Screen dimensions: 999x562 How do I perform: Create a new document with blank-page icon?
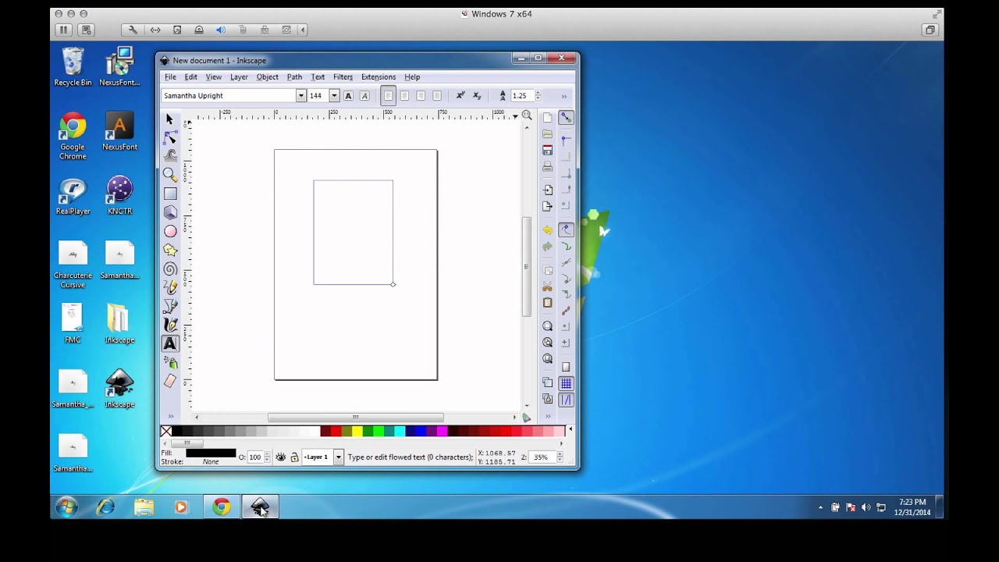pyautogui.click(x=547, y=118)
